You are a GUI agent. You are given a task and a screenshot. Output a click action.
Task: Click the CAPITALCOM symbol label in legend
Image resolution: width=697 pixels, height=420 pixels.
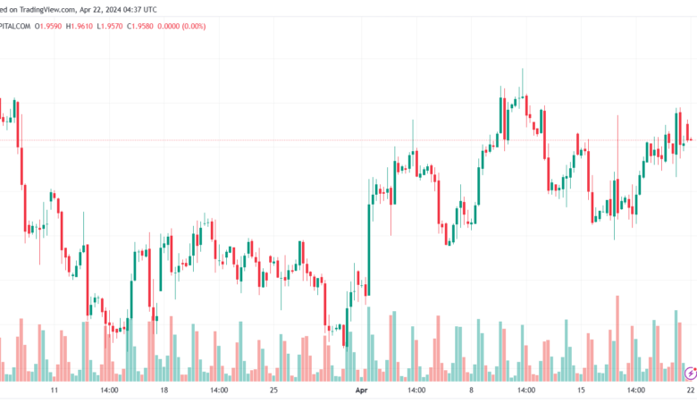click(15, 26)
